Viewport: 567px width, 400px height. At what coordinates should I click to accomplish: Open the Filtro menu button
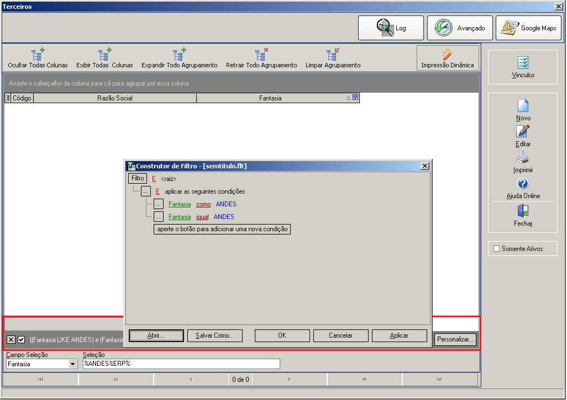(138, 178)
